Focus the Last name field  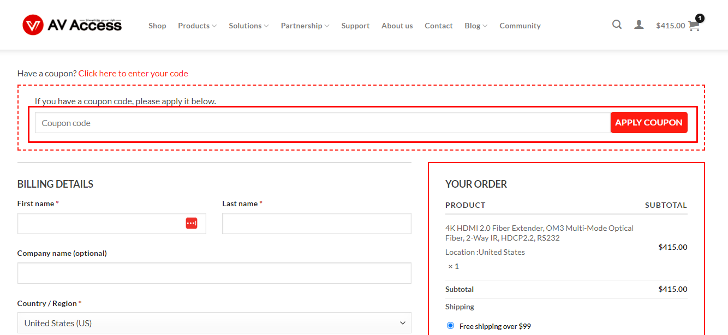click(317, 223)
